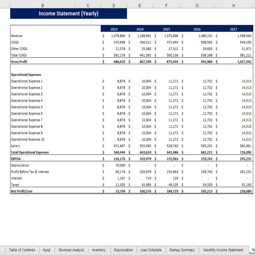Image resolution: width=255 pixels, height=255 pixels.
Task: Click the Total COGS label
Action: point(19,55)
